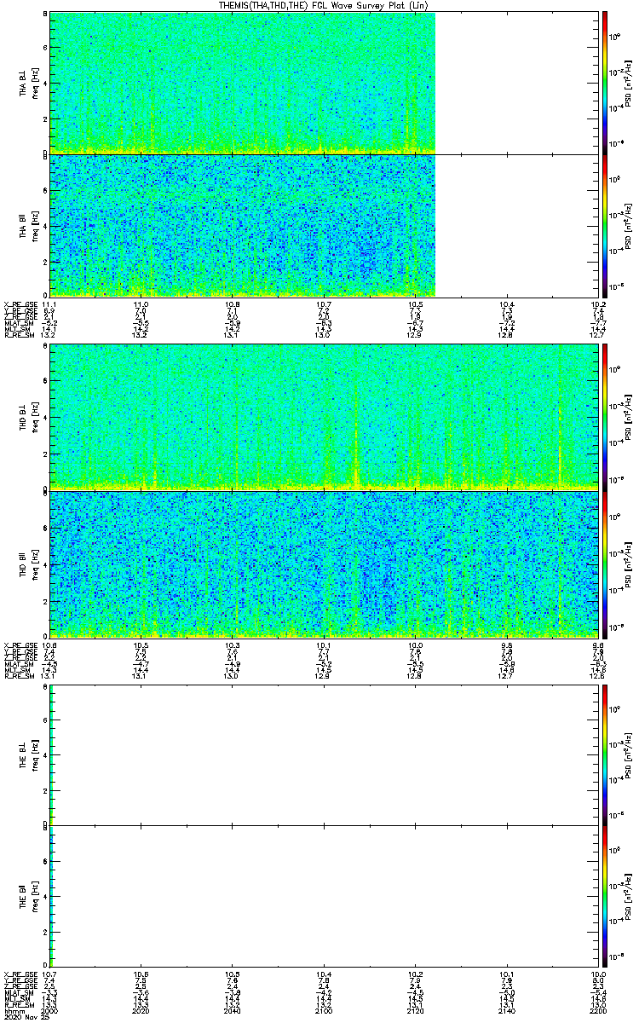Click the 2020 Nov 25 date label

coord(26,1016)
